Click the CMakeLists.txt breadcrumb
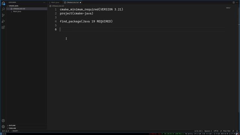Viewport: 240px width, 135px height. coord(58,6)
